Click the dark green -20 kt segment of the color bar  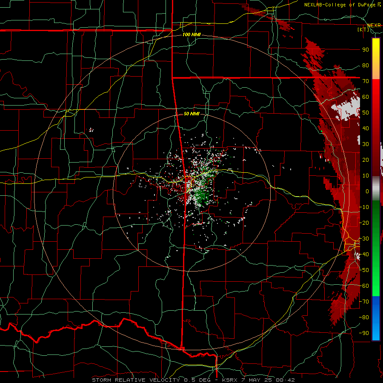point(376,223)
